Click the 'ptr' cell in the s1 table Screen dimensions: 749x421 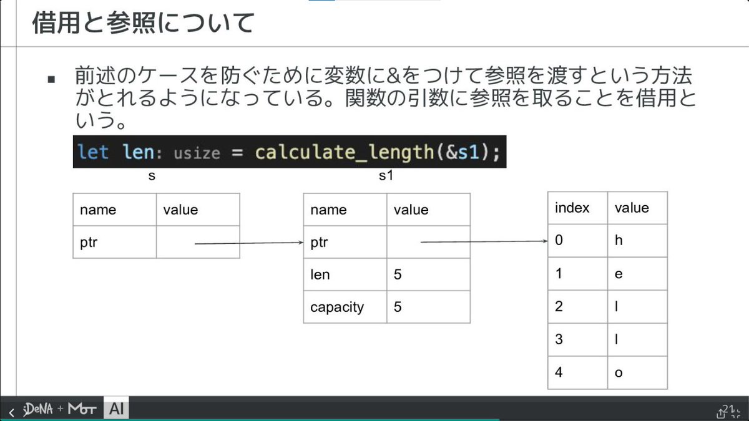(x=345, y=242)
